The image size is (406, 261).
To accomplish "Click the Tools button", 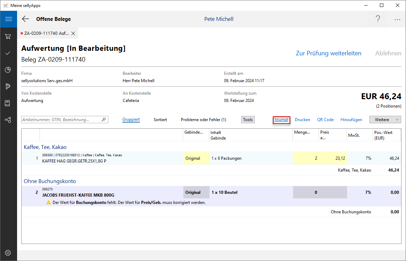I will point(248,120).
